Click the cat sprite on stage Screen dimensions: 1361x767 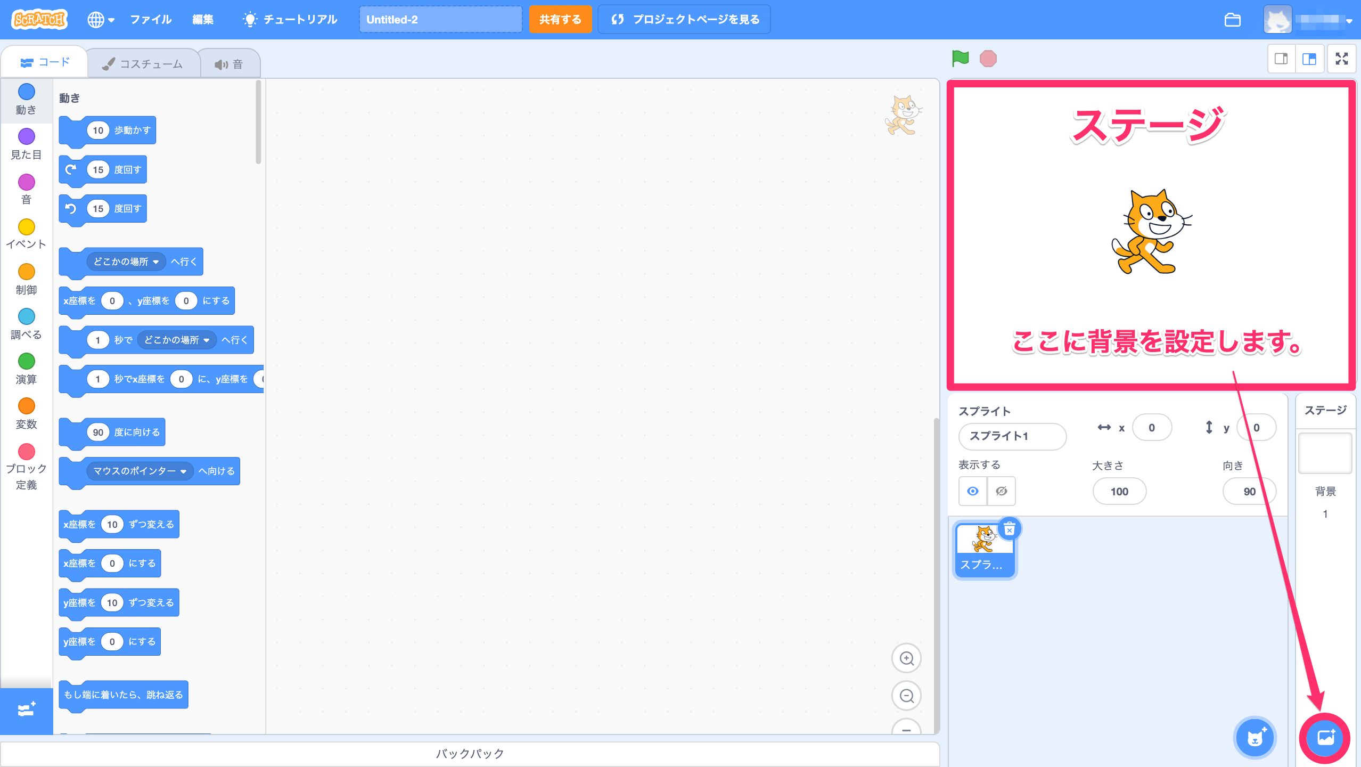tap(1151, 232)
